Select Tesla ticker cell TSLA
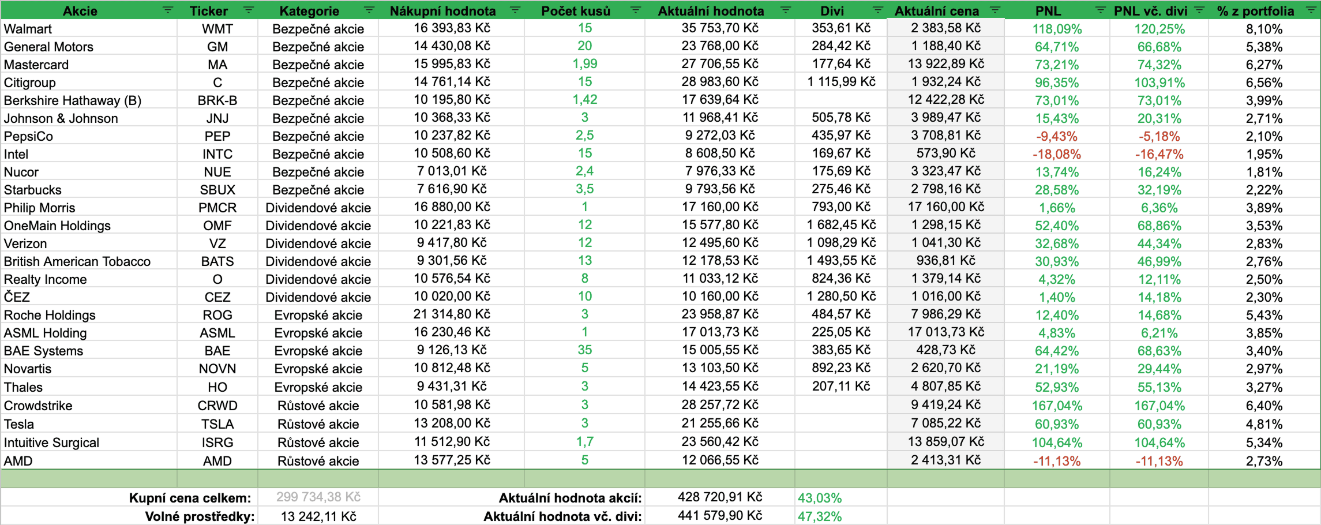Screen dimensions: 1321x525 point(217,424)
